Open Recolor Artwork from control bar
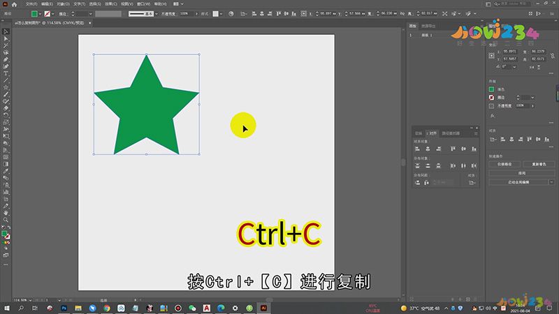The height and width of the screenshot is (314, 559). 231,13
